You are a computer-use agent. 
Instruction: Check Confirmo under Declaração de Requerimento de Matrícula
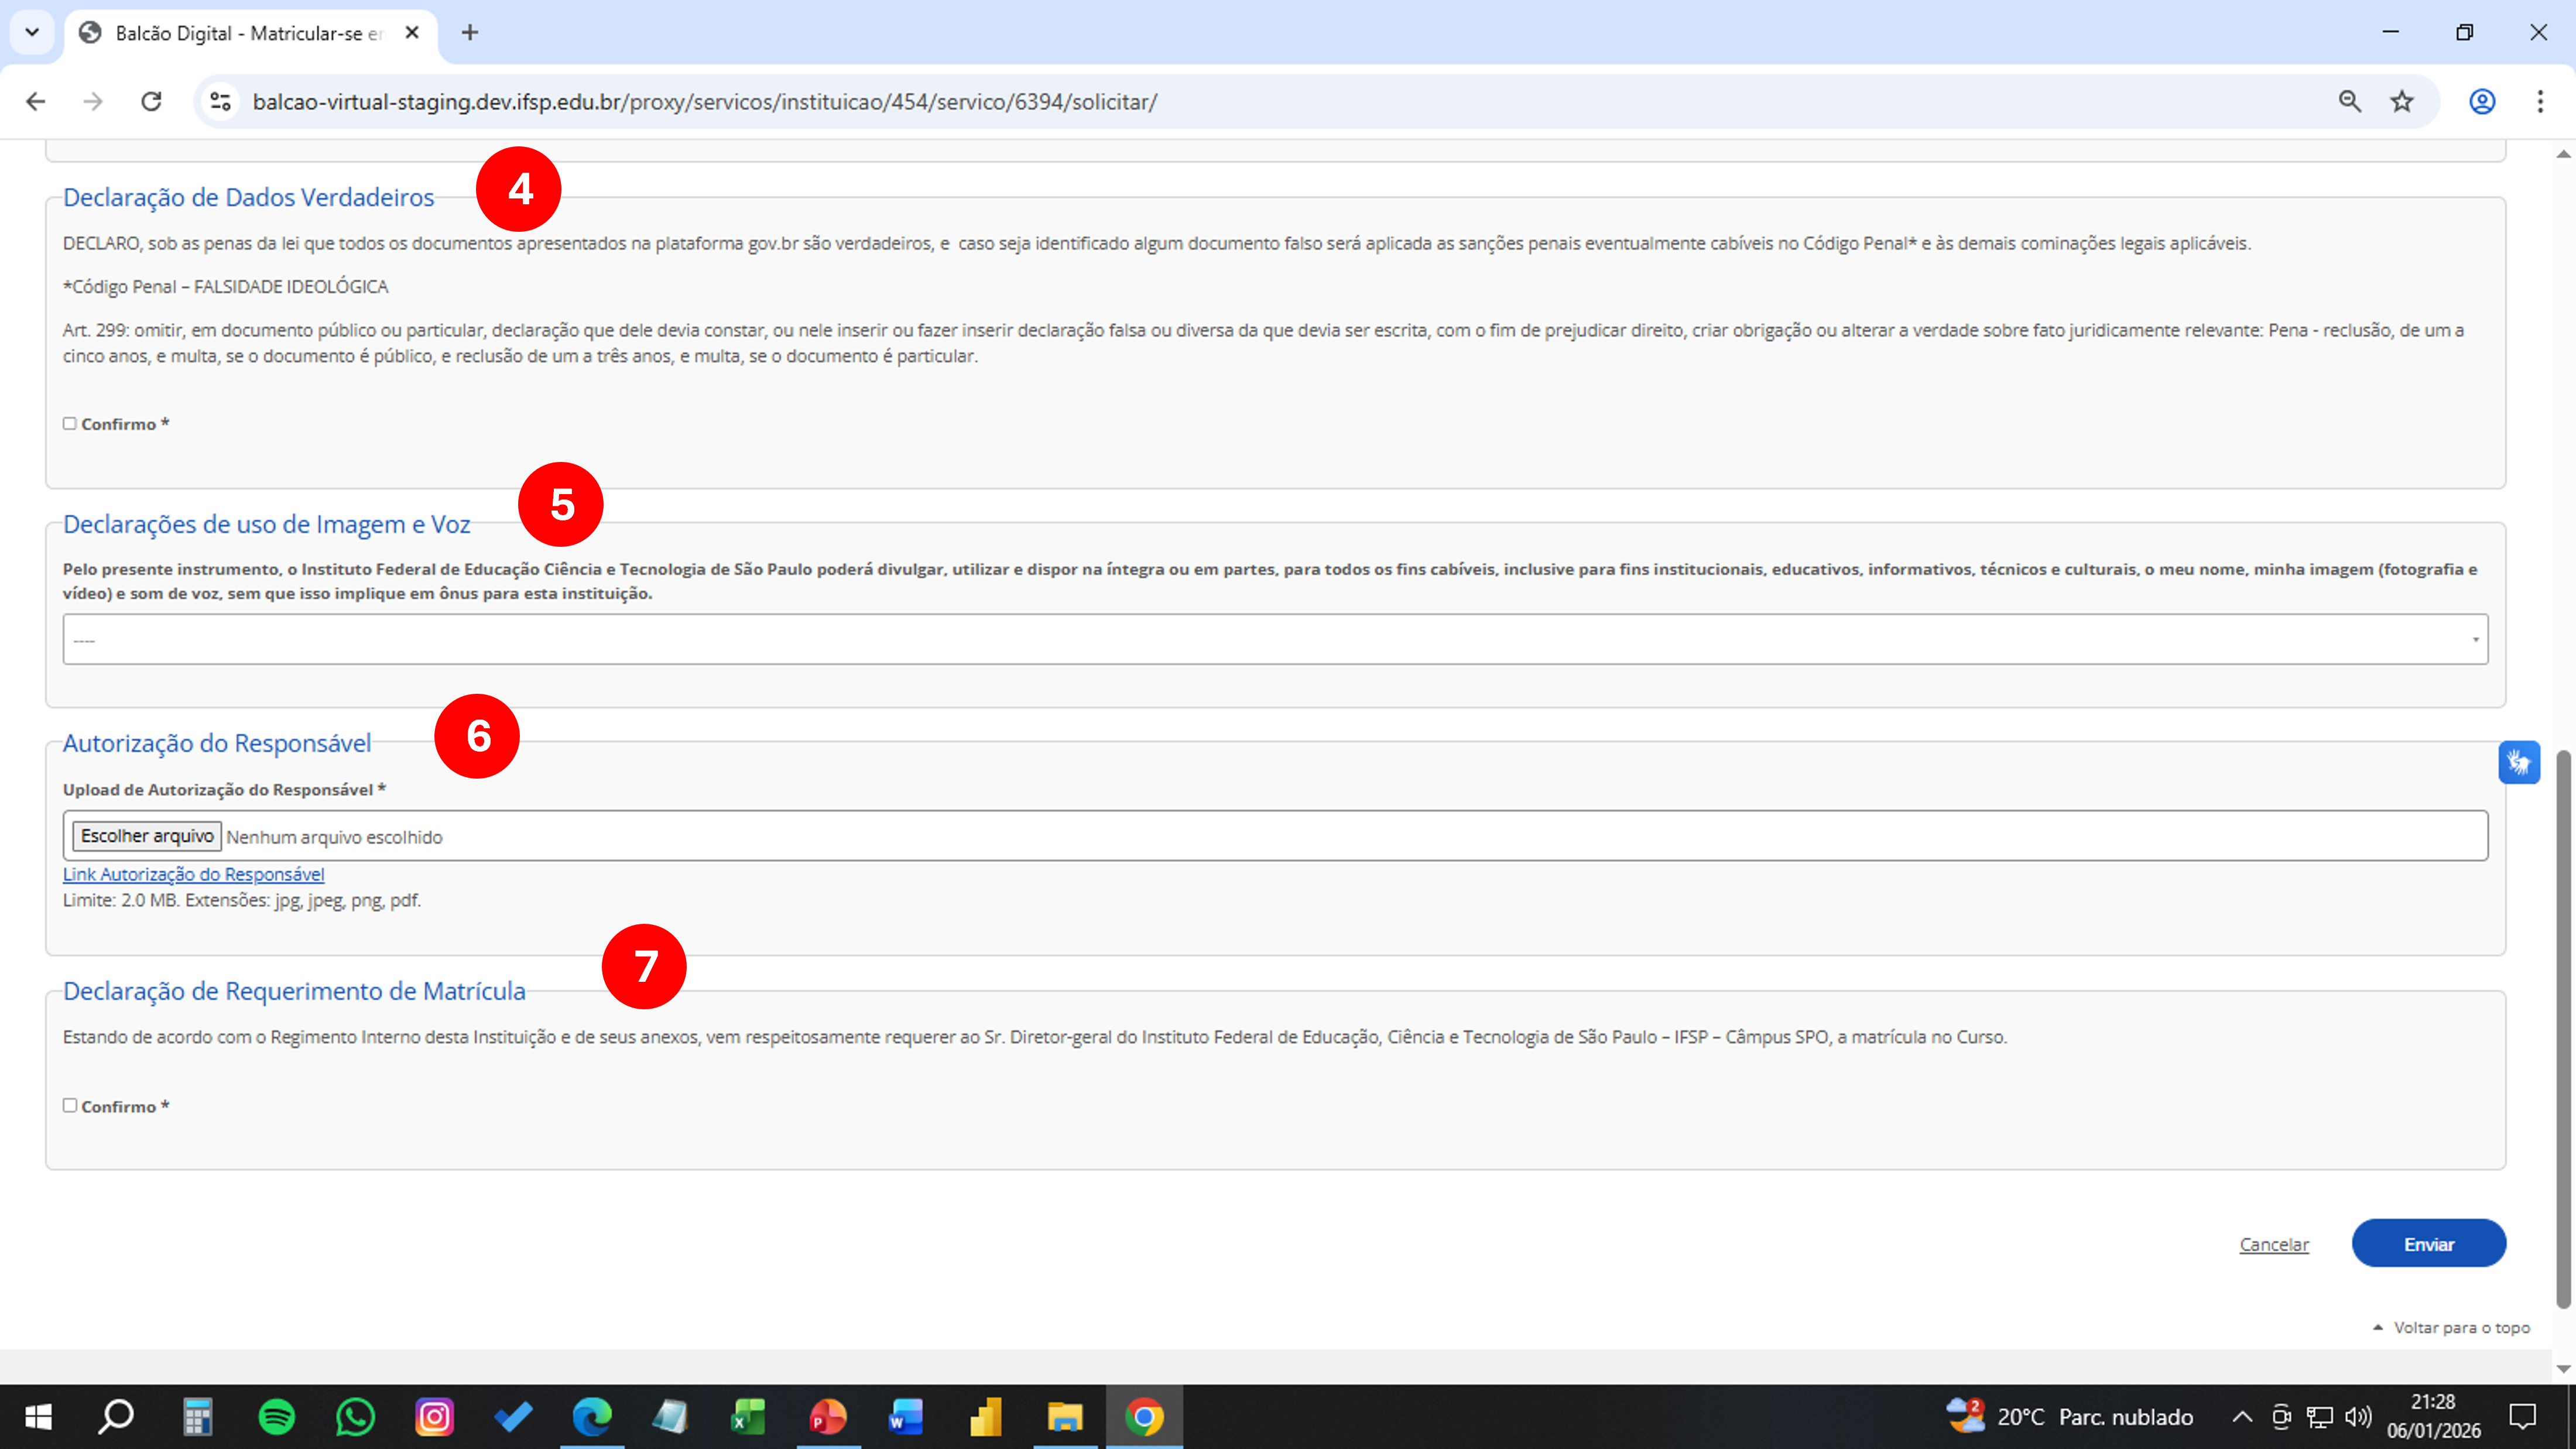(x=70, y=1105)
